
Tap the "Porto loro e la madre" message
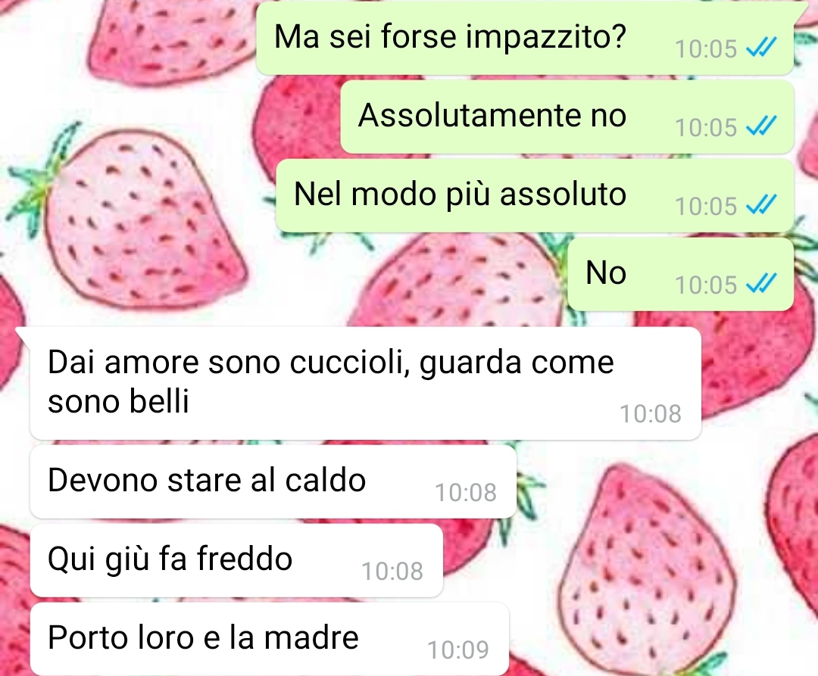(269, 639)
